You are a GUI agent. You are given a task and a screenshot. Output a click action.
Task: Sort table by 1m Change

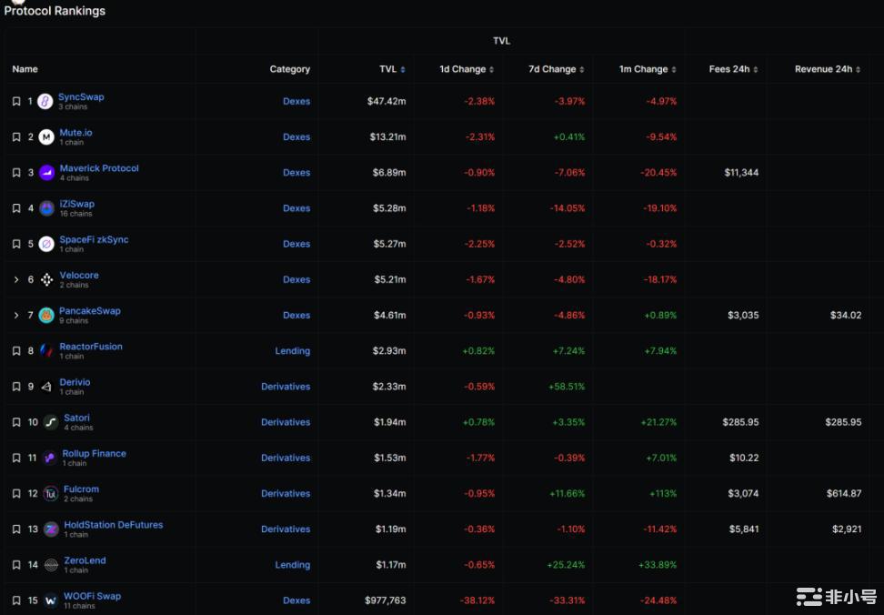point(648,69)
